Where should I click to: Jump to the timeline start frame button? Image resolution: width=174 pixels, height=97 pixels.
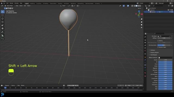click(68, 85)
